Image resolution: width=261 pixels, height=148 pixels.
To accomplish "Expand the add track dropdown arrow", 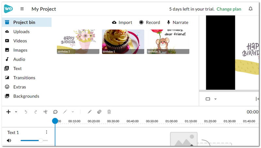I will [16, 112].
